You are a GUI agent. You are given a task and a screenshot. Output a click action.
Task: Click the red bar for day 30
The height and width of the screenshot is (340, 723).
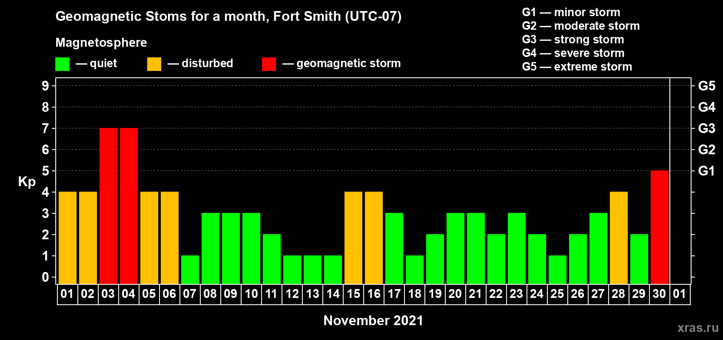click(660, 227)
